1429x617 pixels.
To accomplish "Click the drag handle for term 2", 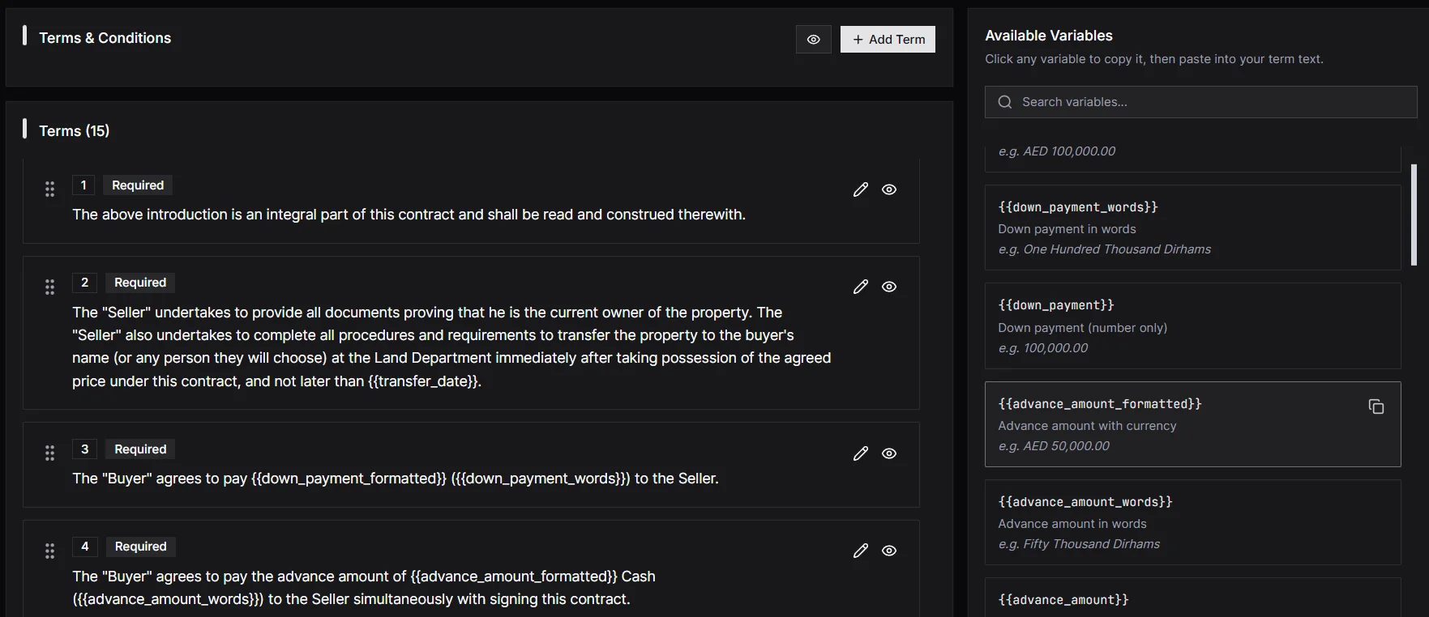I will 49,287.
